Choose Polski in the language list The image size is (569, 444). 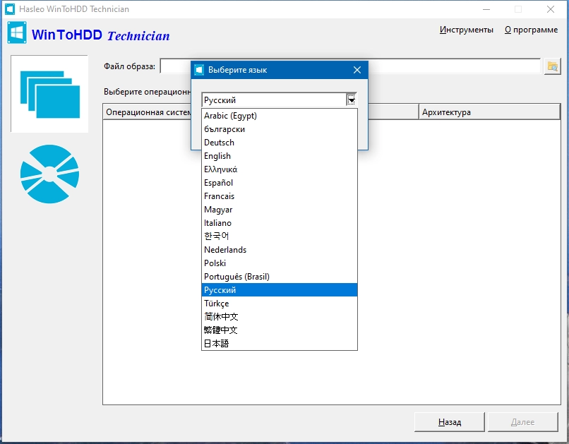coord(280,263)
